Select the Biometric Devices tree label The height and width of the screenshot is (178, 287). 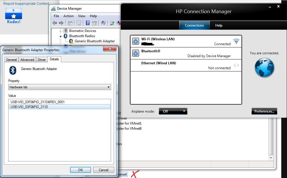tap(82, 31)
